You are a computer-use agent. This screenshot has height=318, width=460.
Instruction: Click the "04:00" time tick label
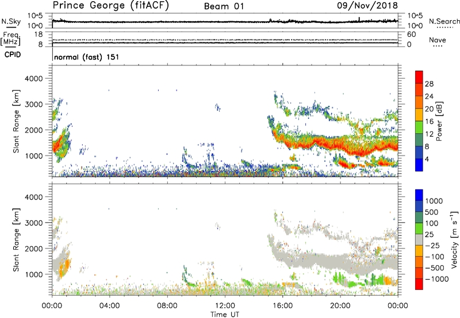[x=109, y=306]
